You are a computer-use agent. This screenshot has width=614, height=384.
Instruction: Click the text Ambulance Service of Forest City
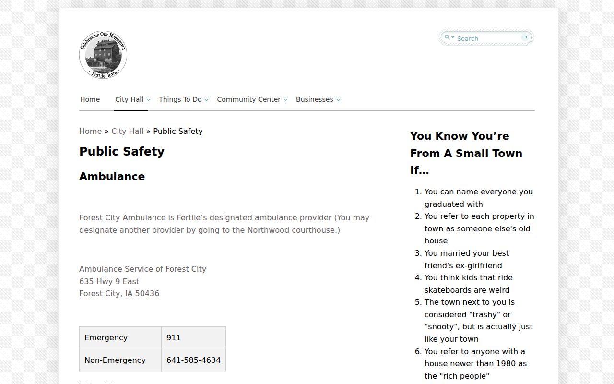pyautogui.click(x=143, y=269)
